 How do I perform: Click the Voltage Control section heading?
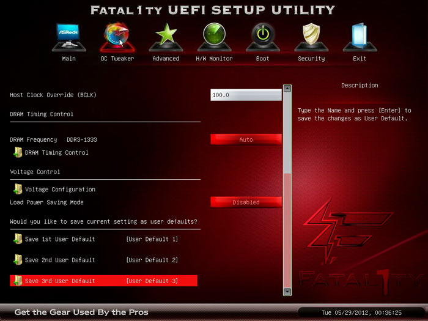(35, 172)
